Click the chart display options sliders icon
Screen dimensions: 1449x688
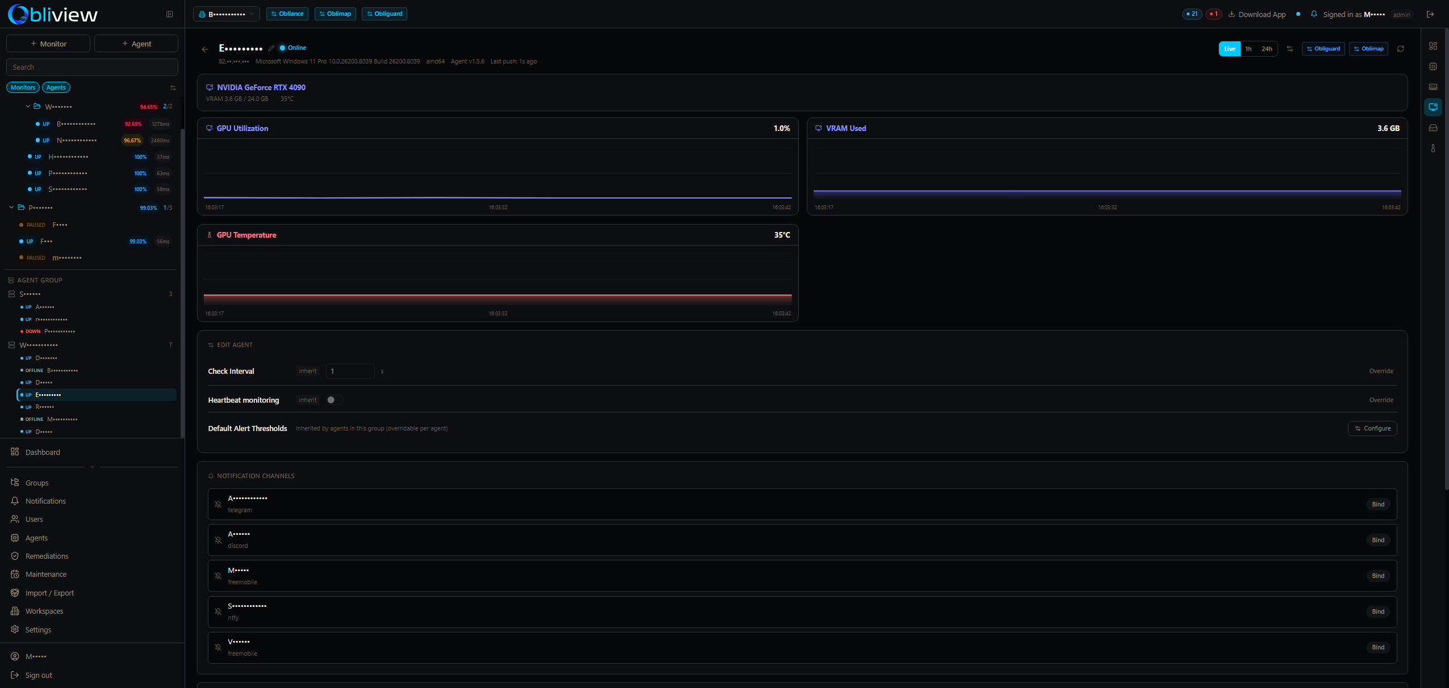[x=1290, y=49]
